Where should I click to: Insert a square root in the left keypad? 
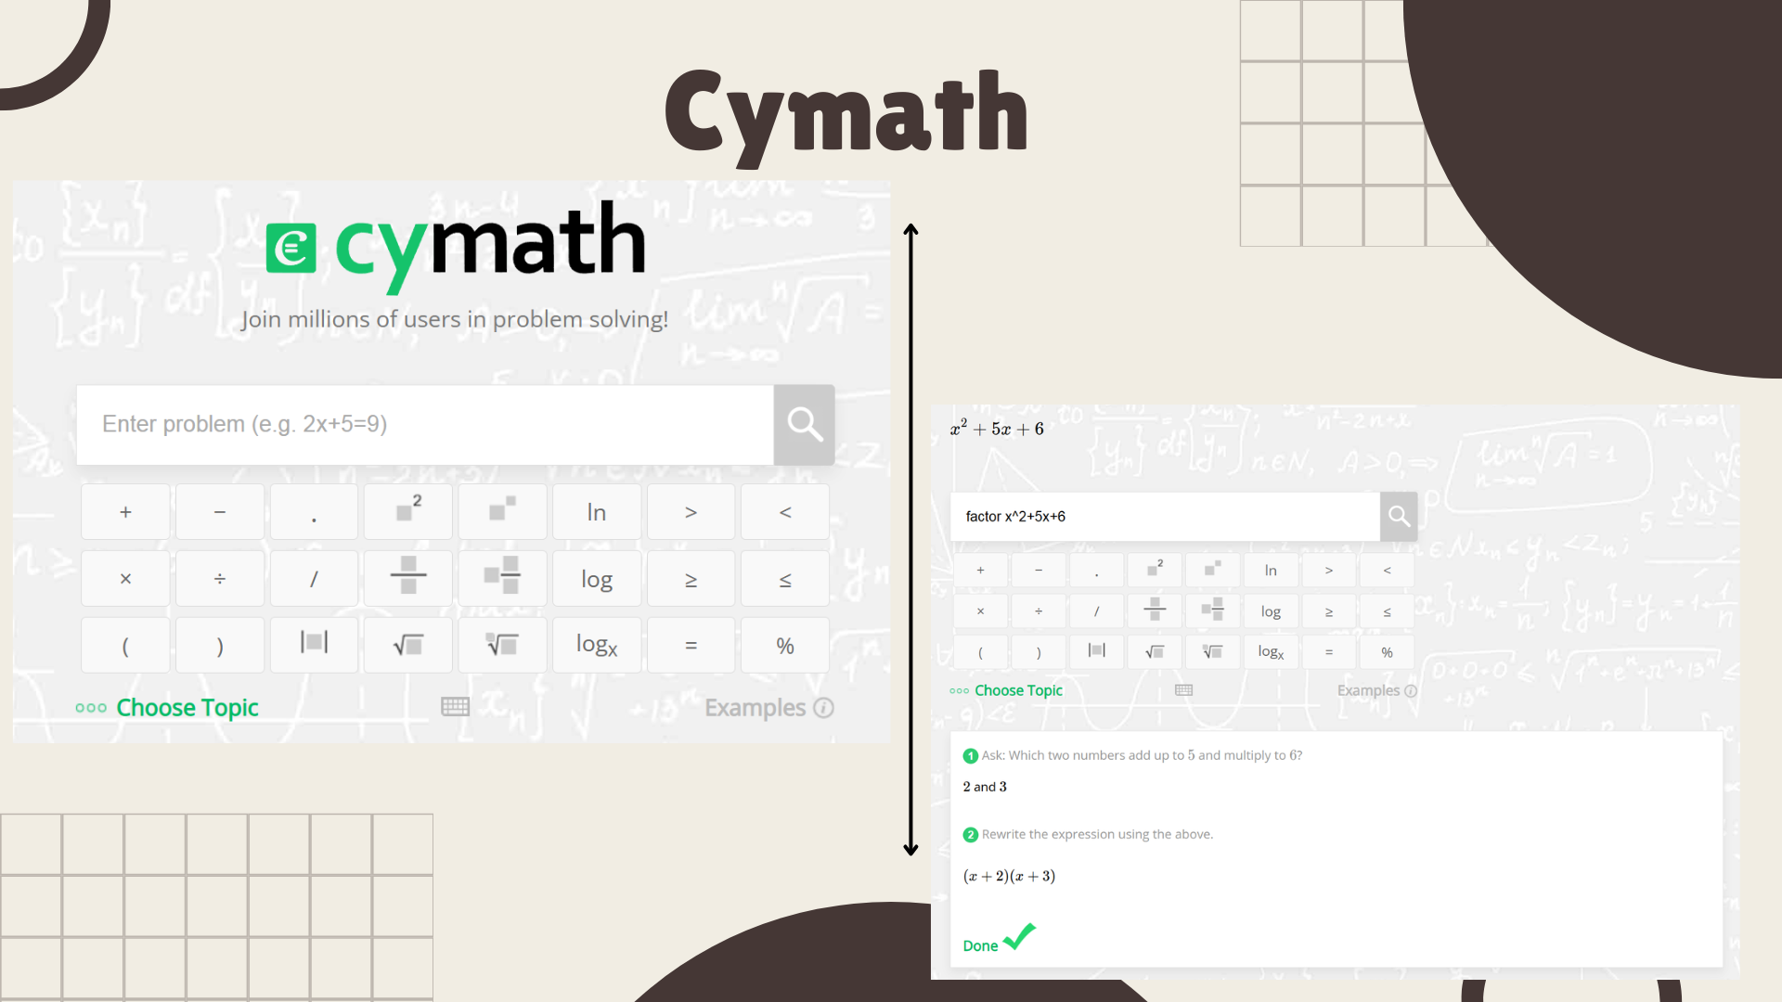[408, 646]
